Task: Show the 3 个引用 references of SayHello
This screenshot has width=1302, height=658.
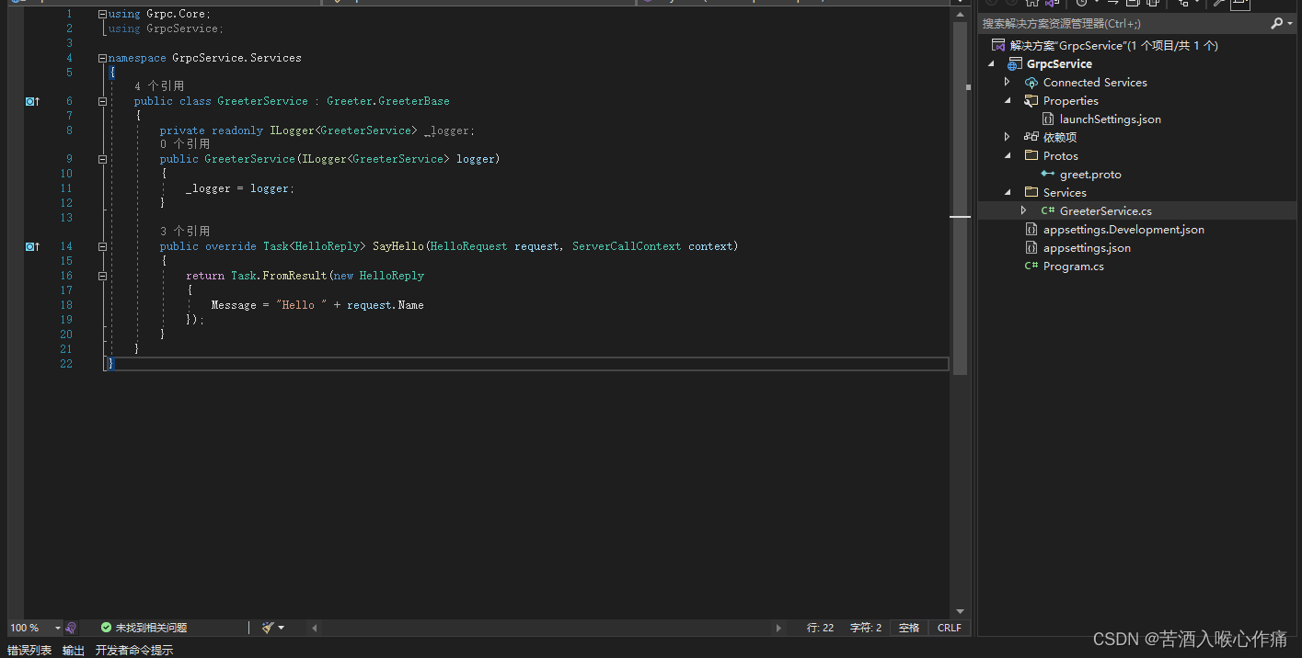Action: point(185,232)
